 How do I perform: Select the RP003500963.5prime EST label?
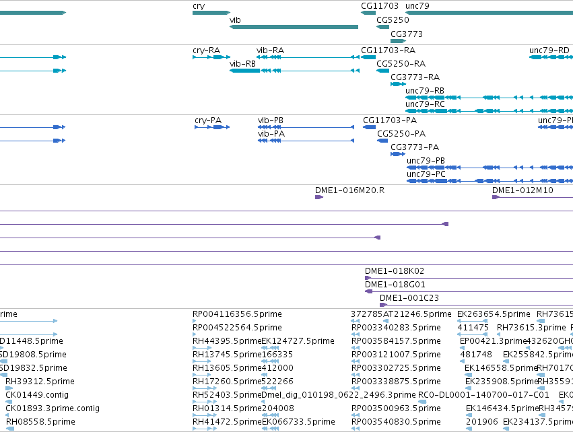pos(396,409)
